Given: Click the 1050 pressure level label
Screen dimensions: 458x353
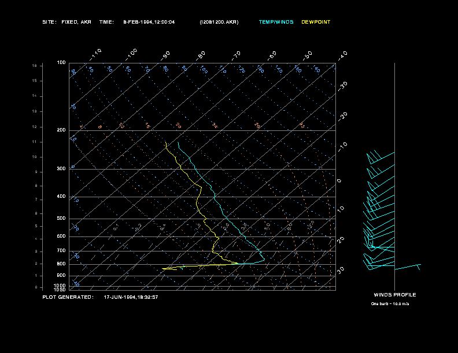Looking at the screenshot, I should [x=60, y=290].
